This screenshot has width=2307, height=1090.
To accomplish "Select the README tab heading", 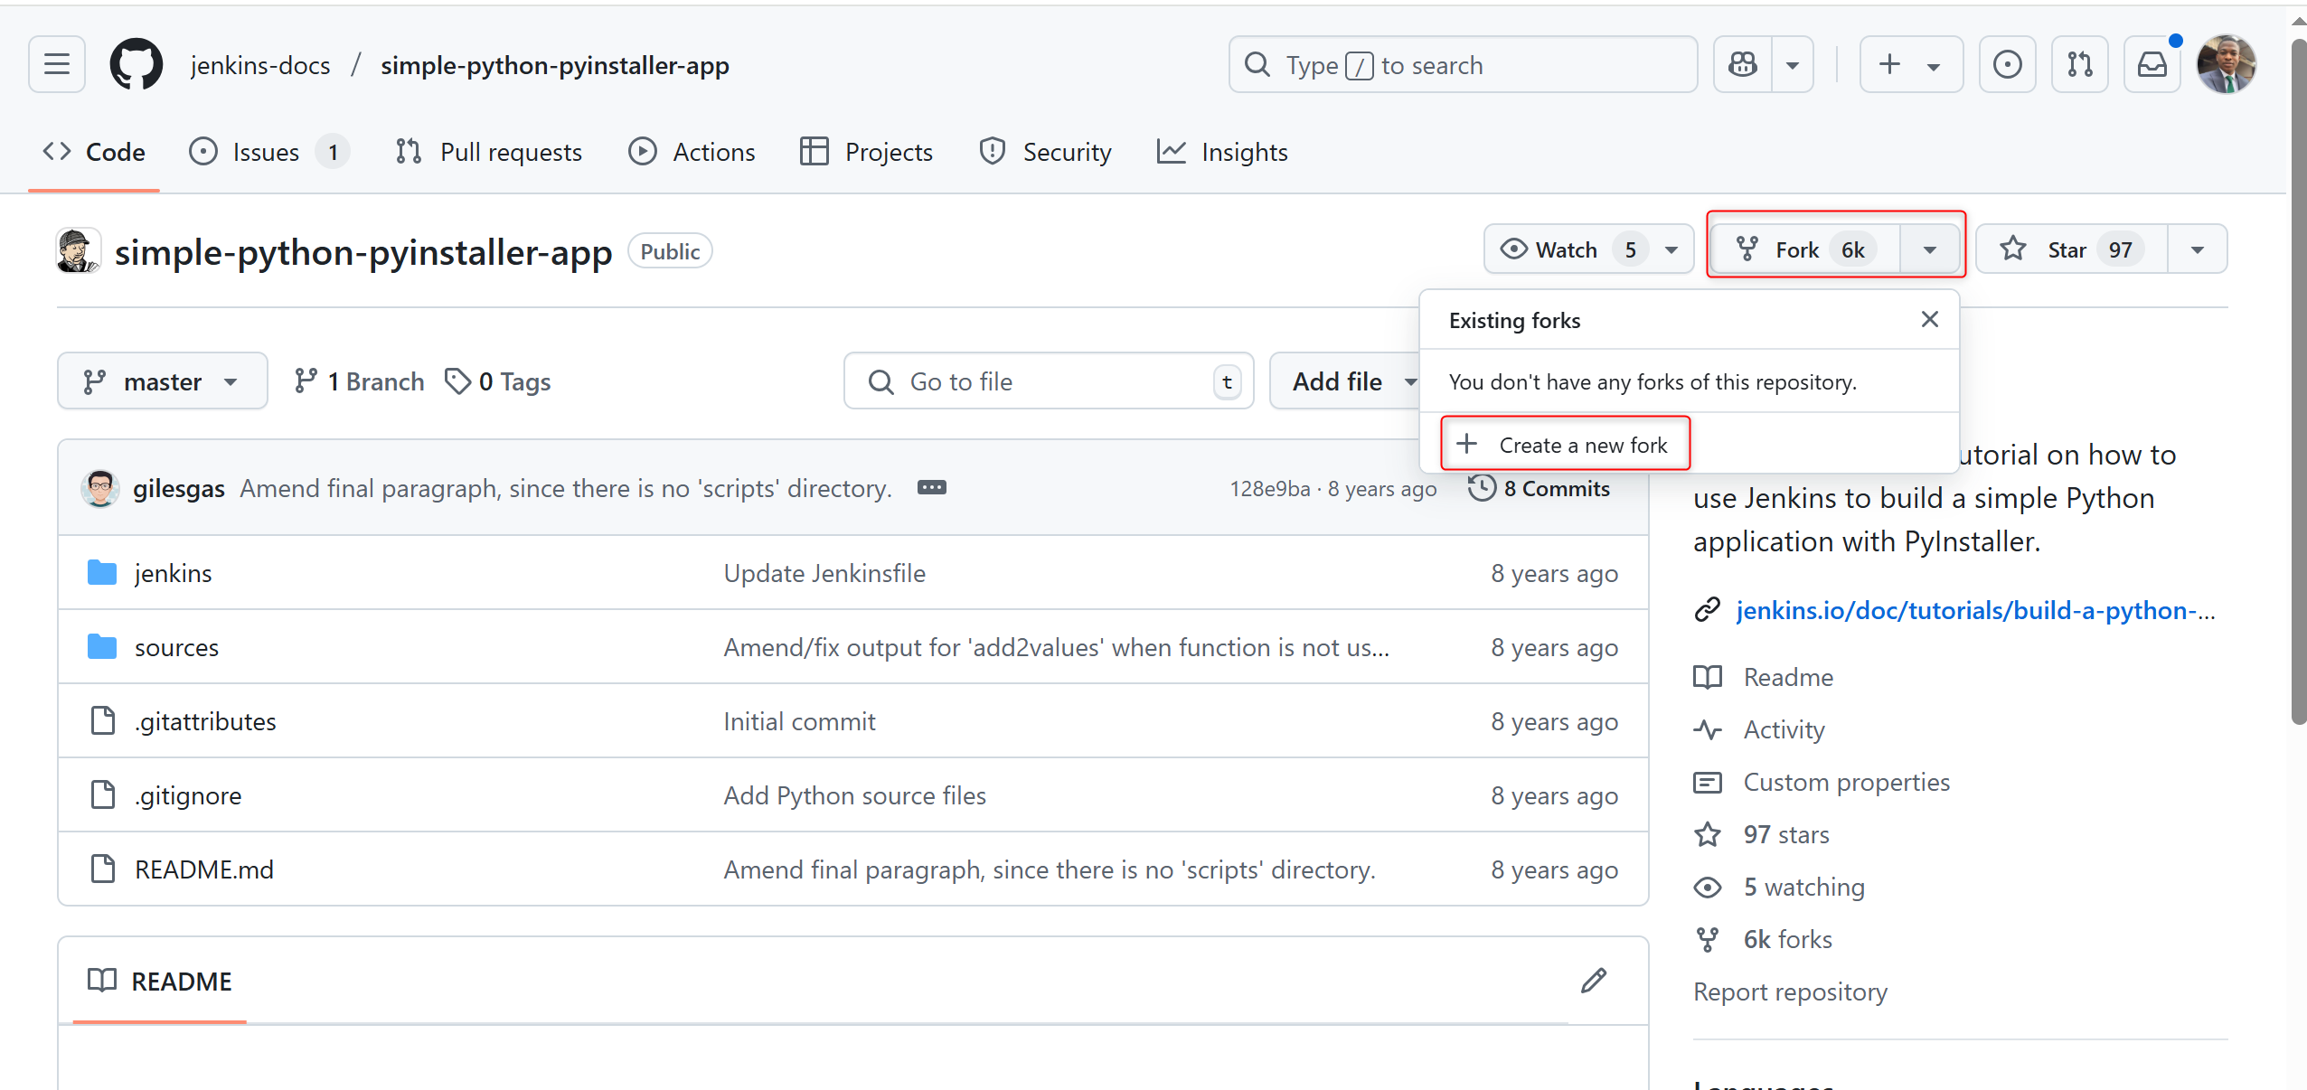I will click(x=160, y=981).
